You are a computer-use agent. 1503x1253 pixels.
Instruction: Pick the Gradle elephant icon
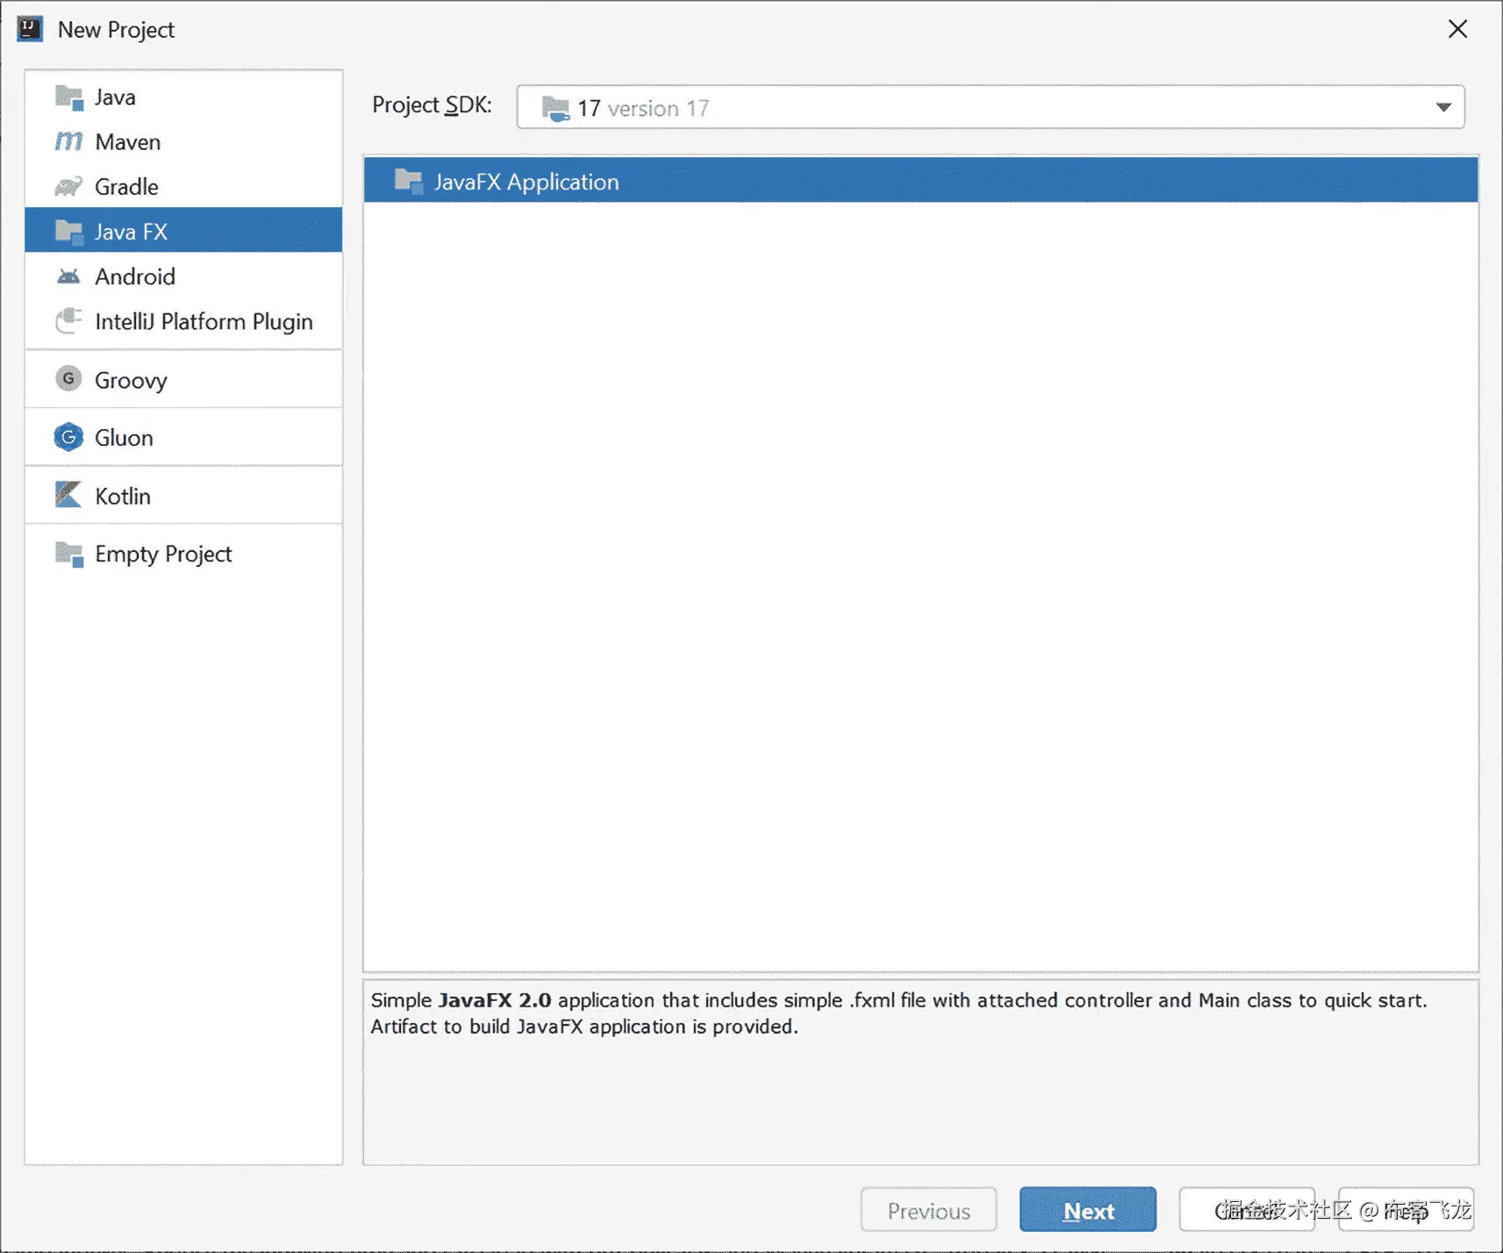pos(68,187)
